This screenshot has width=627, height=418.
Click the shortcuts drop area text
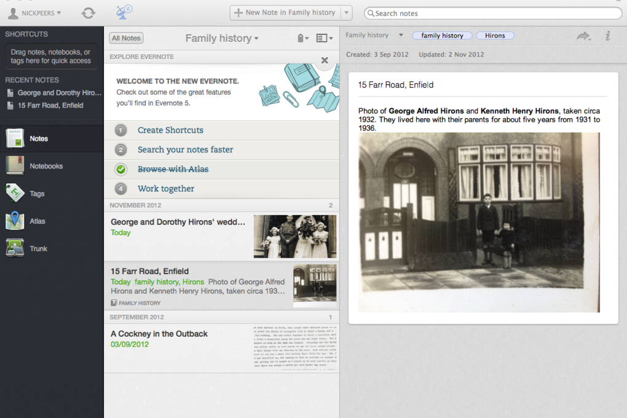point(51,57)
